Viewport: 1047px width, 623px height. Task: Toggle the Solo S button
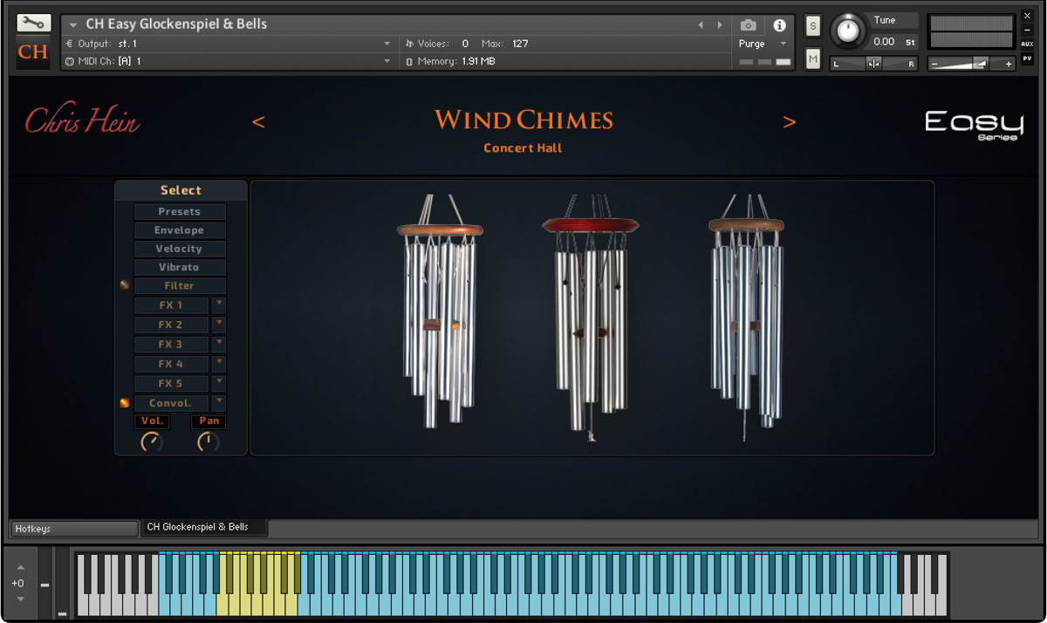pyautogui.click(x=813, y=26)
